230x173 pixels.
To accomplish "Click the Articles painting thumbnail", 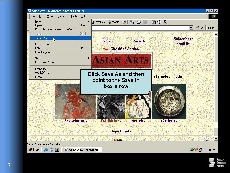I will tap(138, 106).
